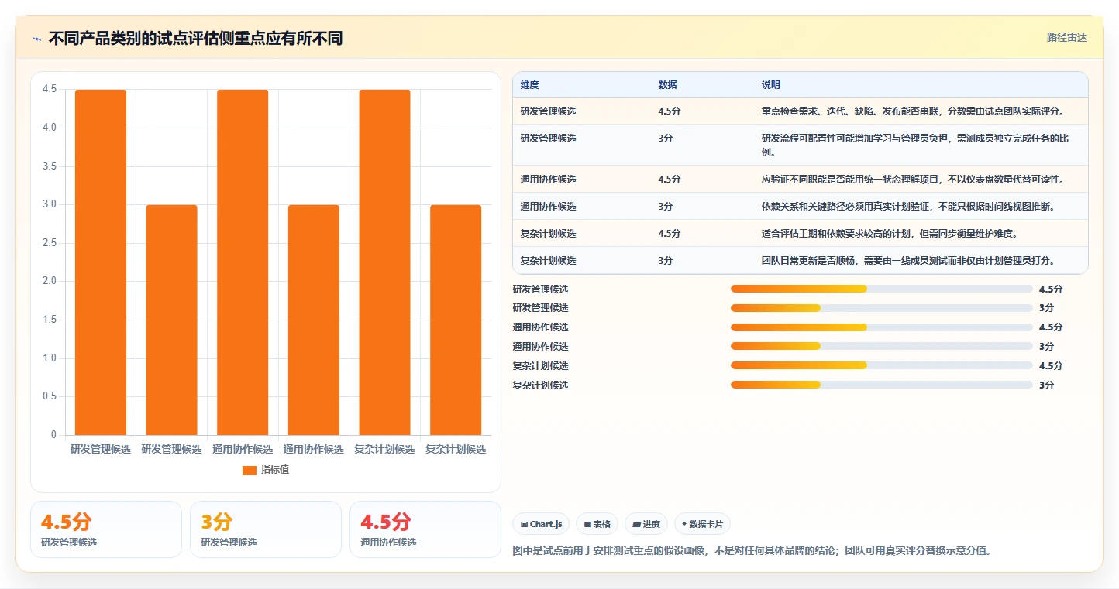The height and width of the screenshot is (589, 1119).
Task: Select the 数据卡片 chip label
Action: [x=706, y=524]
